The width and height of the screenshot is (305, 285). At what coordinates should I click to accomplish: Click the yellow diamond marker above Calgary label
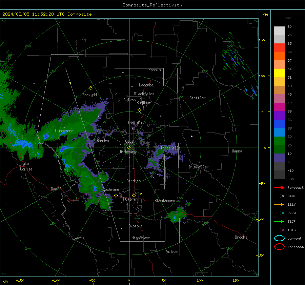click(x=134, y=195)
